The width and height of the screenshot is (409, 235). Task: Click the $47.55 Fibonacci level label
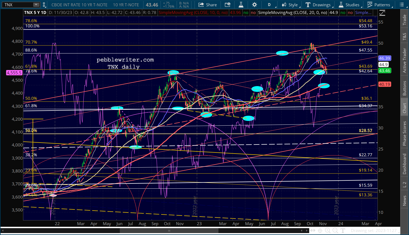365,50
